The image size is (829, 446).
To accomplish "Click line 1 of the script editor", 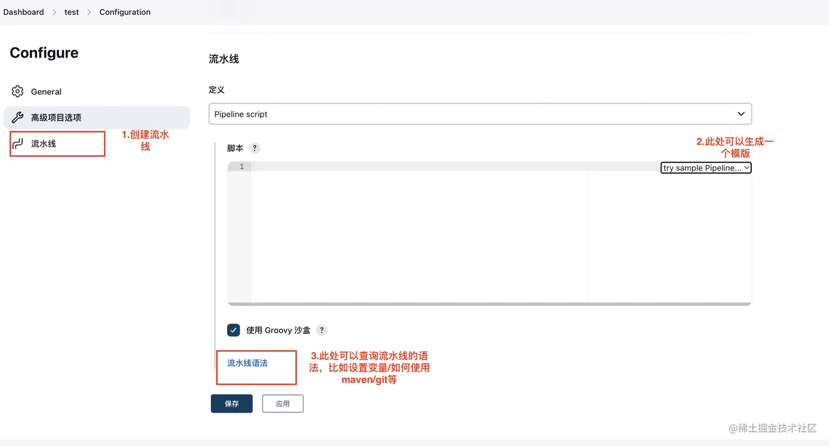I will (x=384, y=167).
